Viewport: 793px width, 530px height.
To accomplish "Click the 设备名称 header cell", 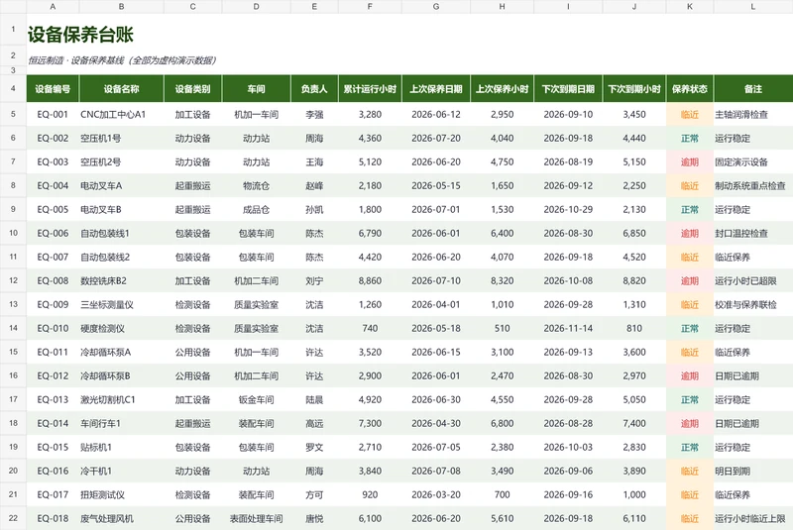I will (x=121, y=89).
